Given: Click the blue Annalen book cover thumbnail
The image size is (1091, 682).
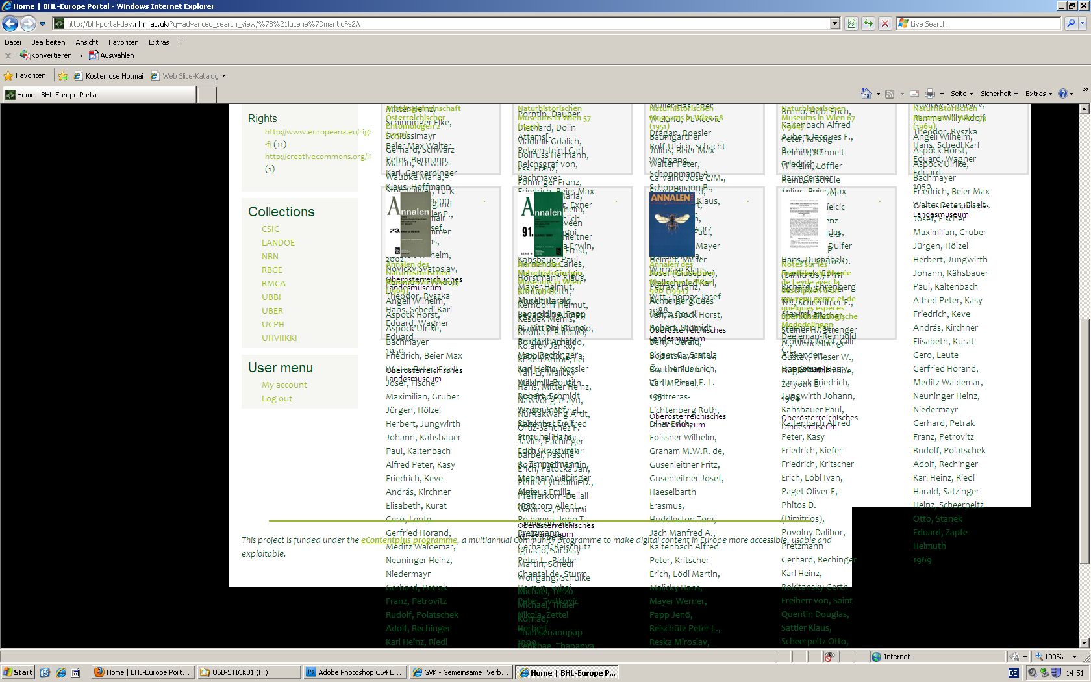Looking at the screenshot, I should [671, 224].
